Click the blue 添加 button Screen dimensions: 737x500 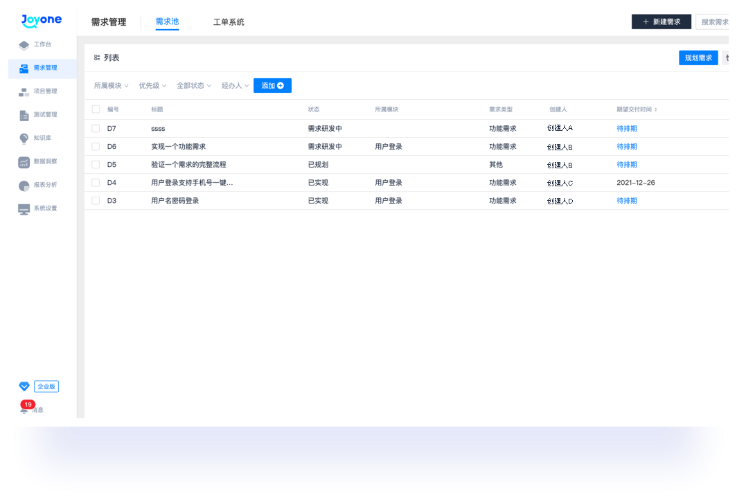[273, 86]
